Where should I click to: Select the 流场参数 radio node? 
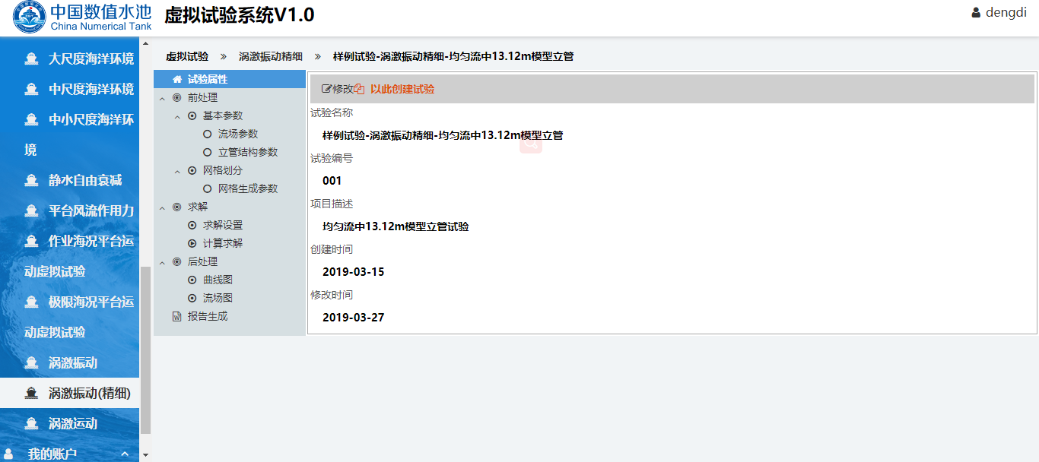208,134
